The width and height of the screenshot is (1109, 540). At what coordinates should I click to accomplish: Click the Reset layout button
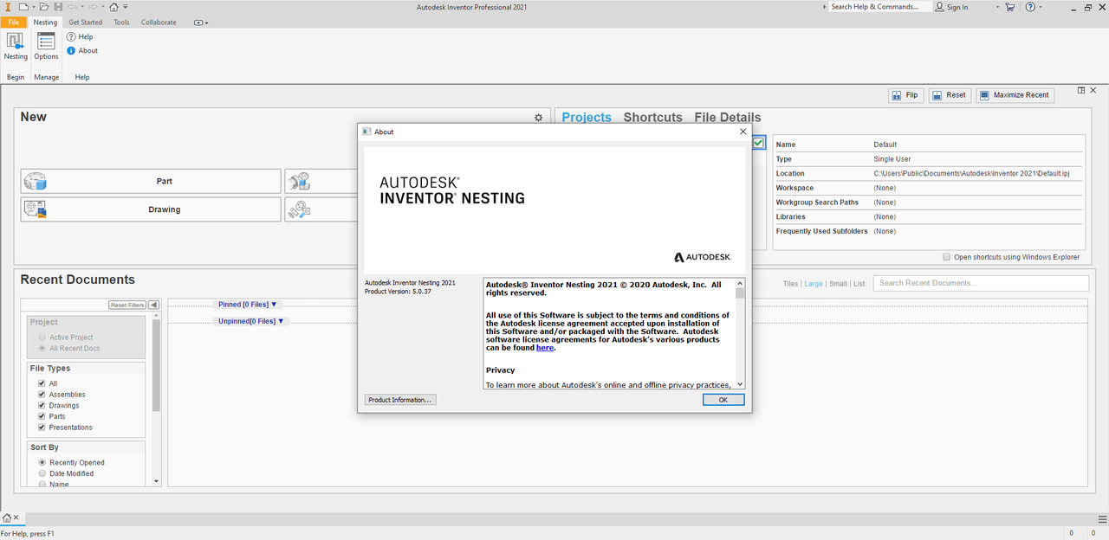[950, 95]
